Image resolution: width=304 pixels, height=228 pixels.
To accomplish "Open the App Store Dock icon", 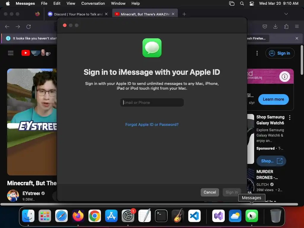I will 111,216.
